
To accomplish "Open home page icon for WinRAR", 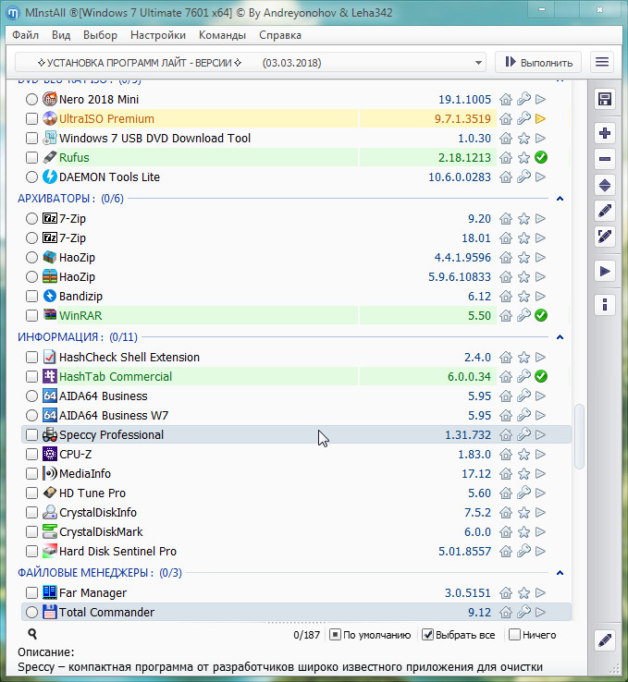I will click(506, 315).
